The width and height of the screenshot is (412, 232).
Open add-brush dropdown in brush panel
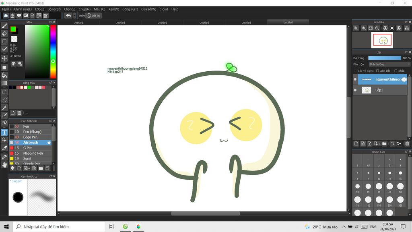pos(29,169)
